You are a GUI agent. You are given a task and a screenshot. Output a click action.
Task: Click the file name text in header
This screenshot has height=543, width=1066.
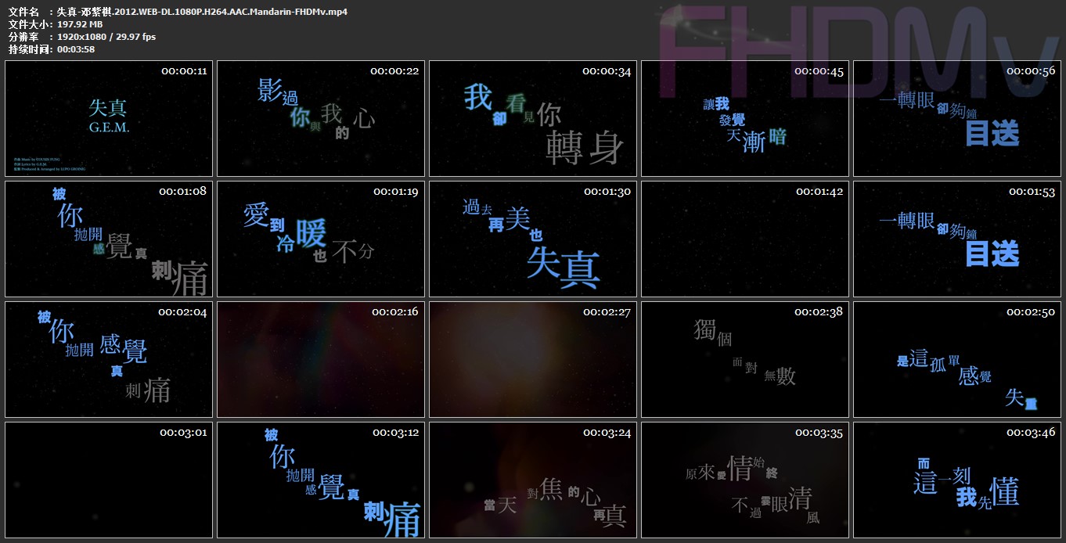pyautogui.click(x=202, y=12)
